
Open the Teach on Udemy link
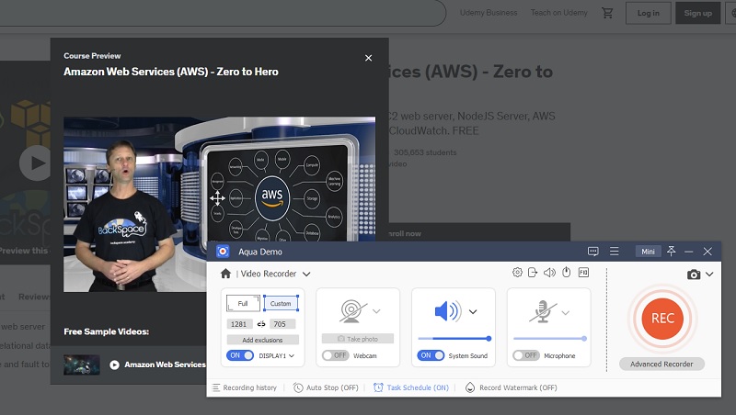pos(559,13)
